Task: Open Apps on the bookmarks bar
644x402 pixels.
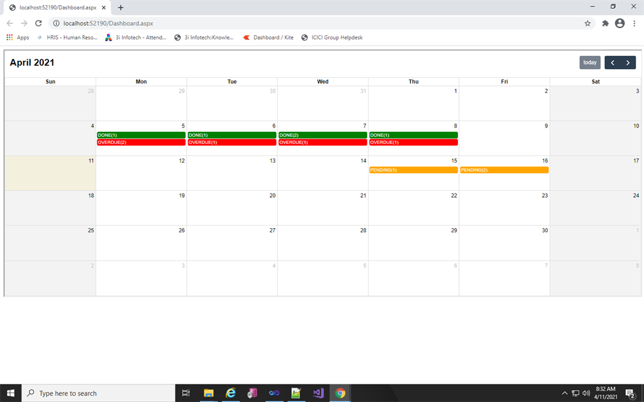Action: click(17, 37)
